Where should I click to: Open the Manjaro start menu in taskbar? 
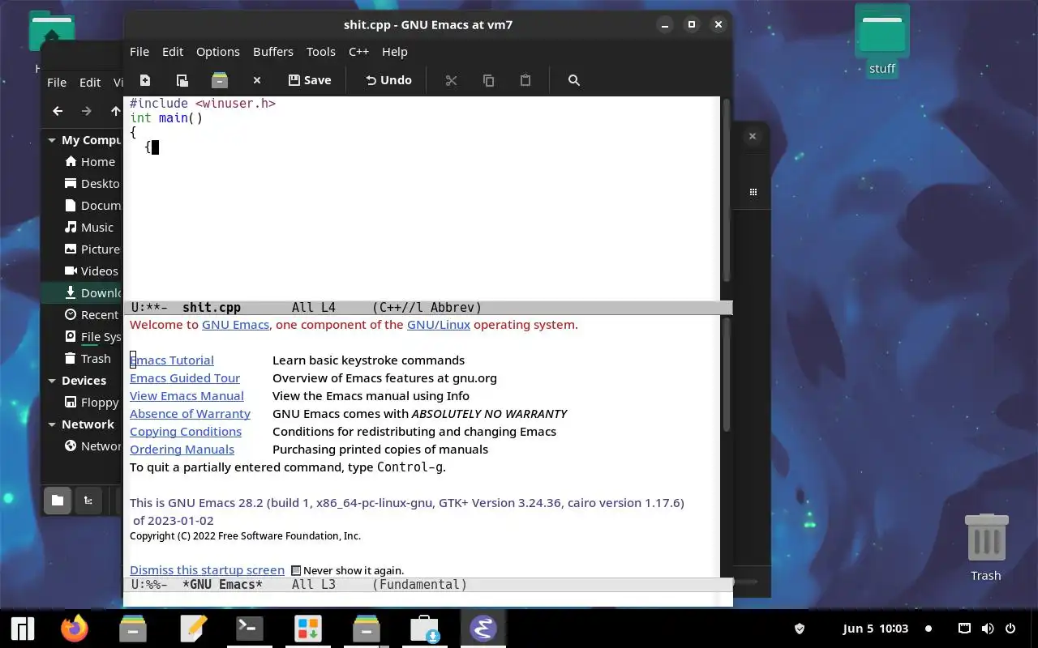tap(23, 629)
